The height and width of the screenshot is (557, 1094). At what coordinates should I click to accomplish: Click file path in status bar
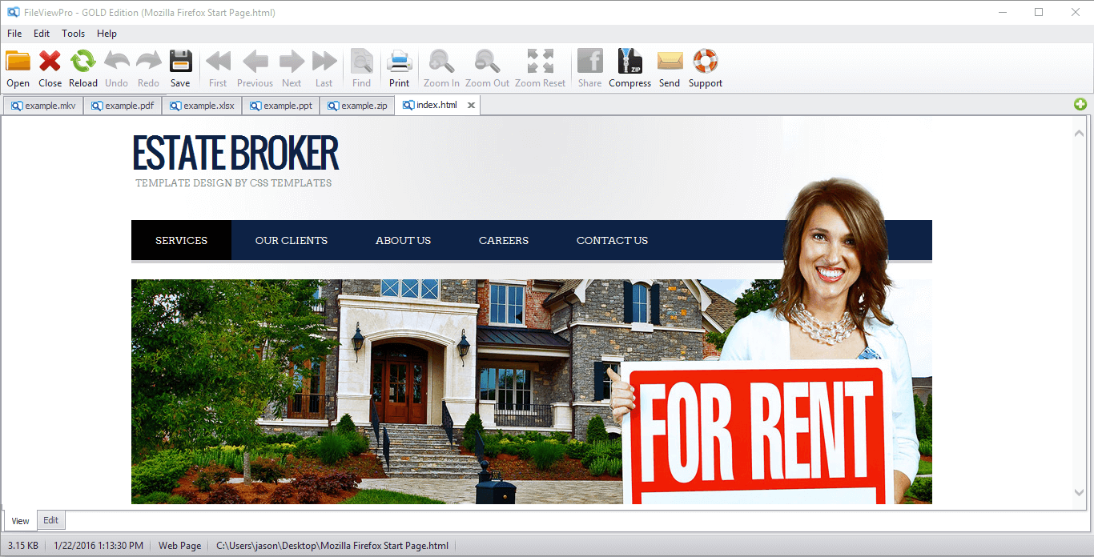click(x=332, y=546)
